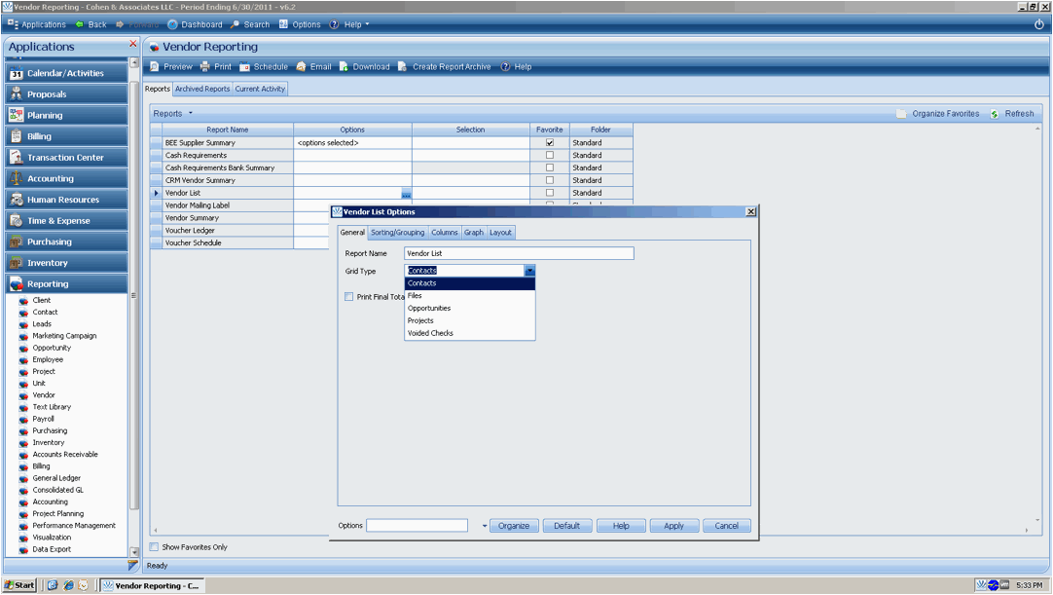This screenshot has height=595, width=1053.
Task: Collapse the Grid Type dropdown arrow
Action: pyautogui.click(x=529, y=271)
